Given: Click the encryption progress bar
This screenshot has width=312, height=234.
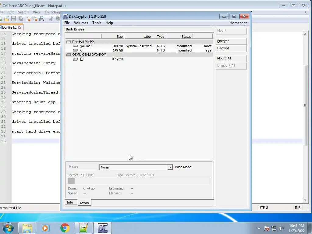Looking at the screenshot, I should coord(139,181).
